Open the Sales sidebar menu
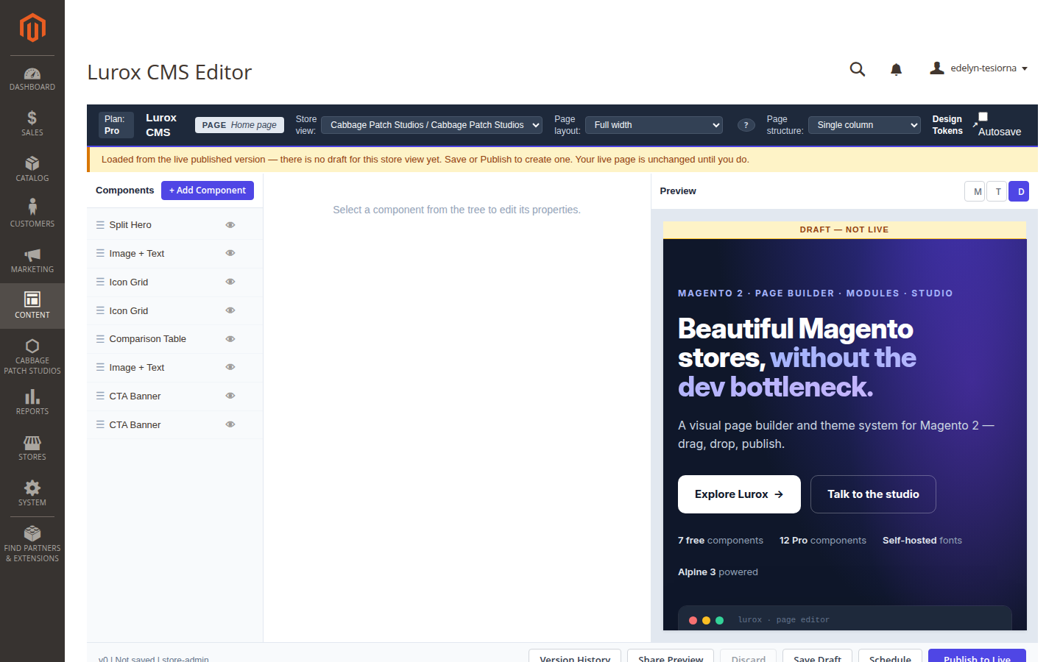 (x=32, y=124)
